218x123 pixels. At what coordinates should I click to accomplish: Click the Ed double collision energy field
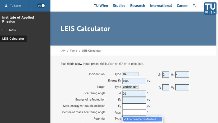134,106
